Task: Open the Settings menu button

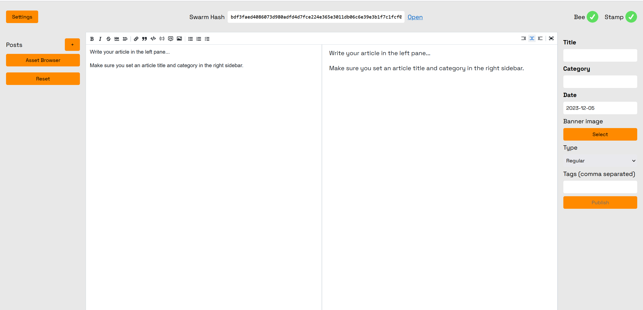Action: (22, 17)
